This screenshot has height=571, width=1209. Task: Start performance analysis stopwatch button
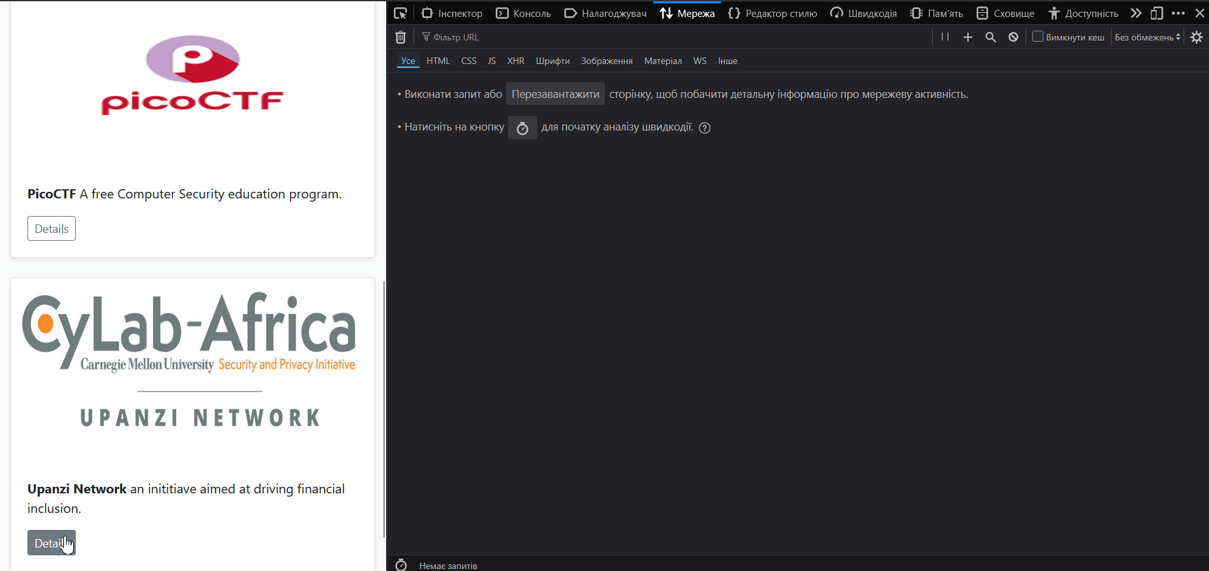point(523,128)
